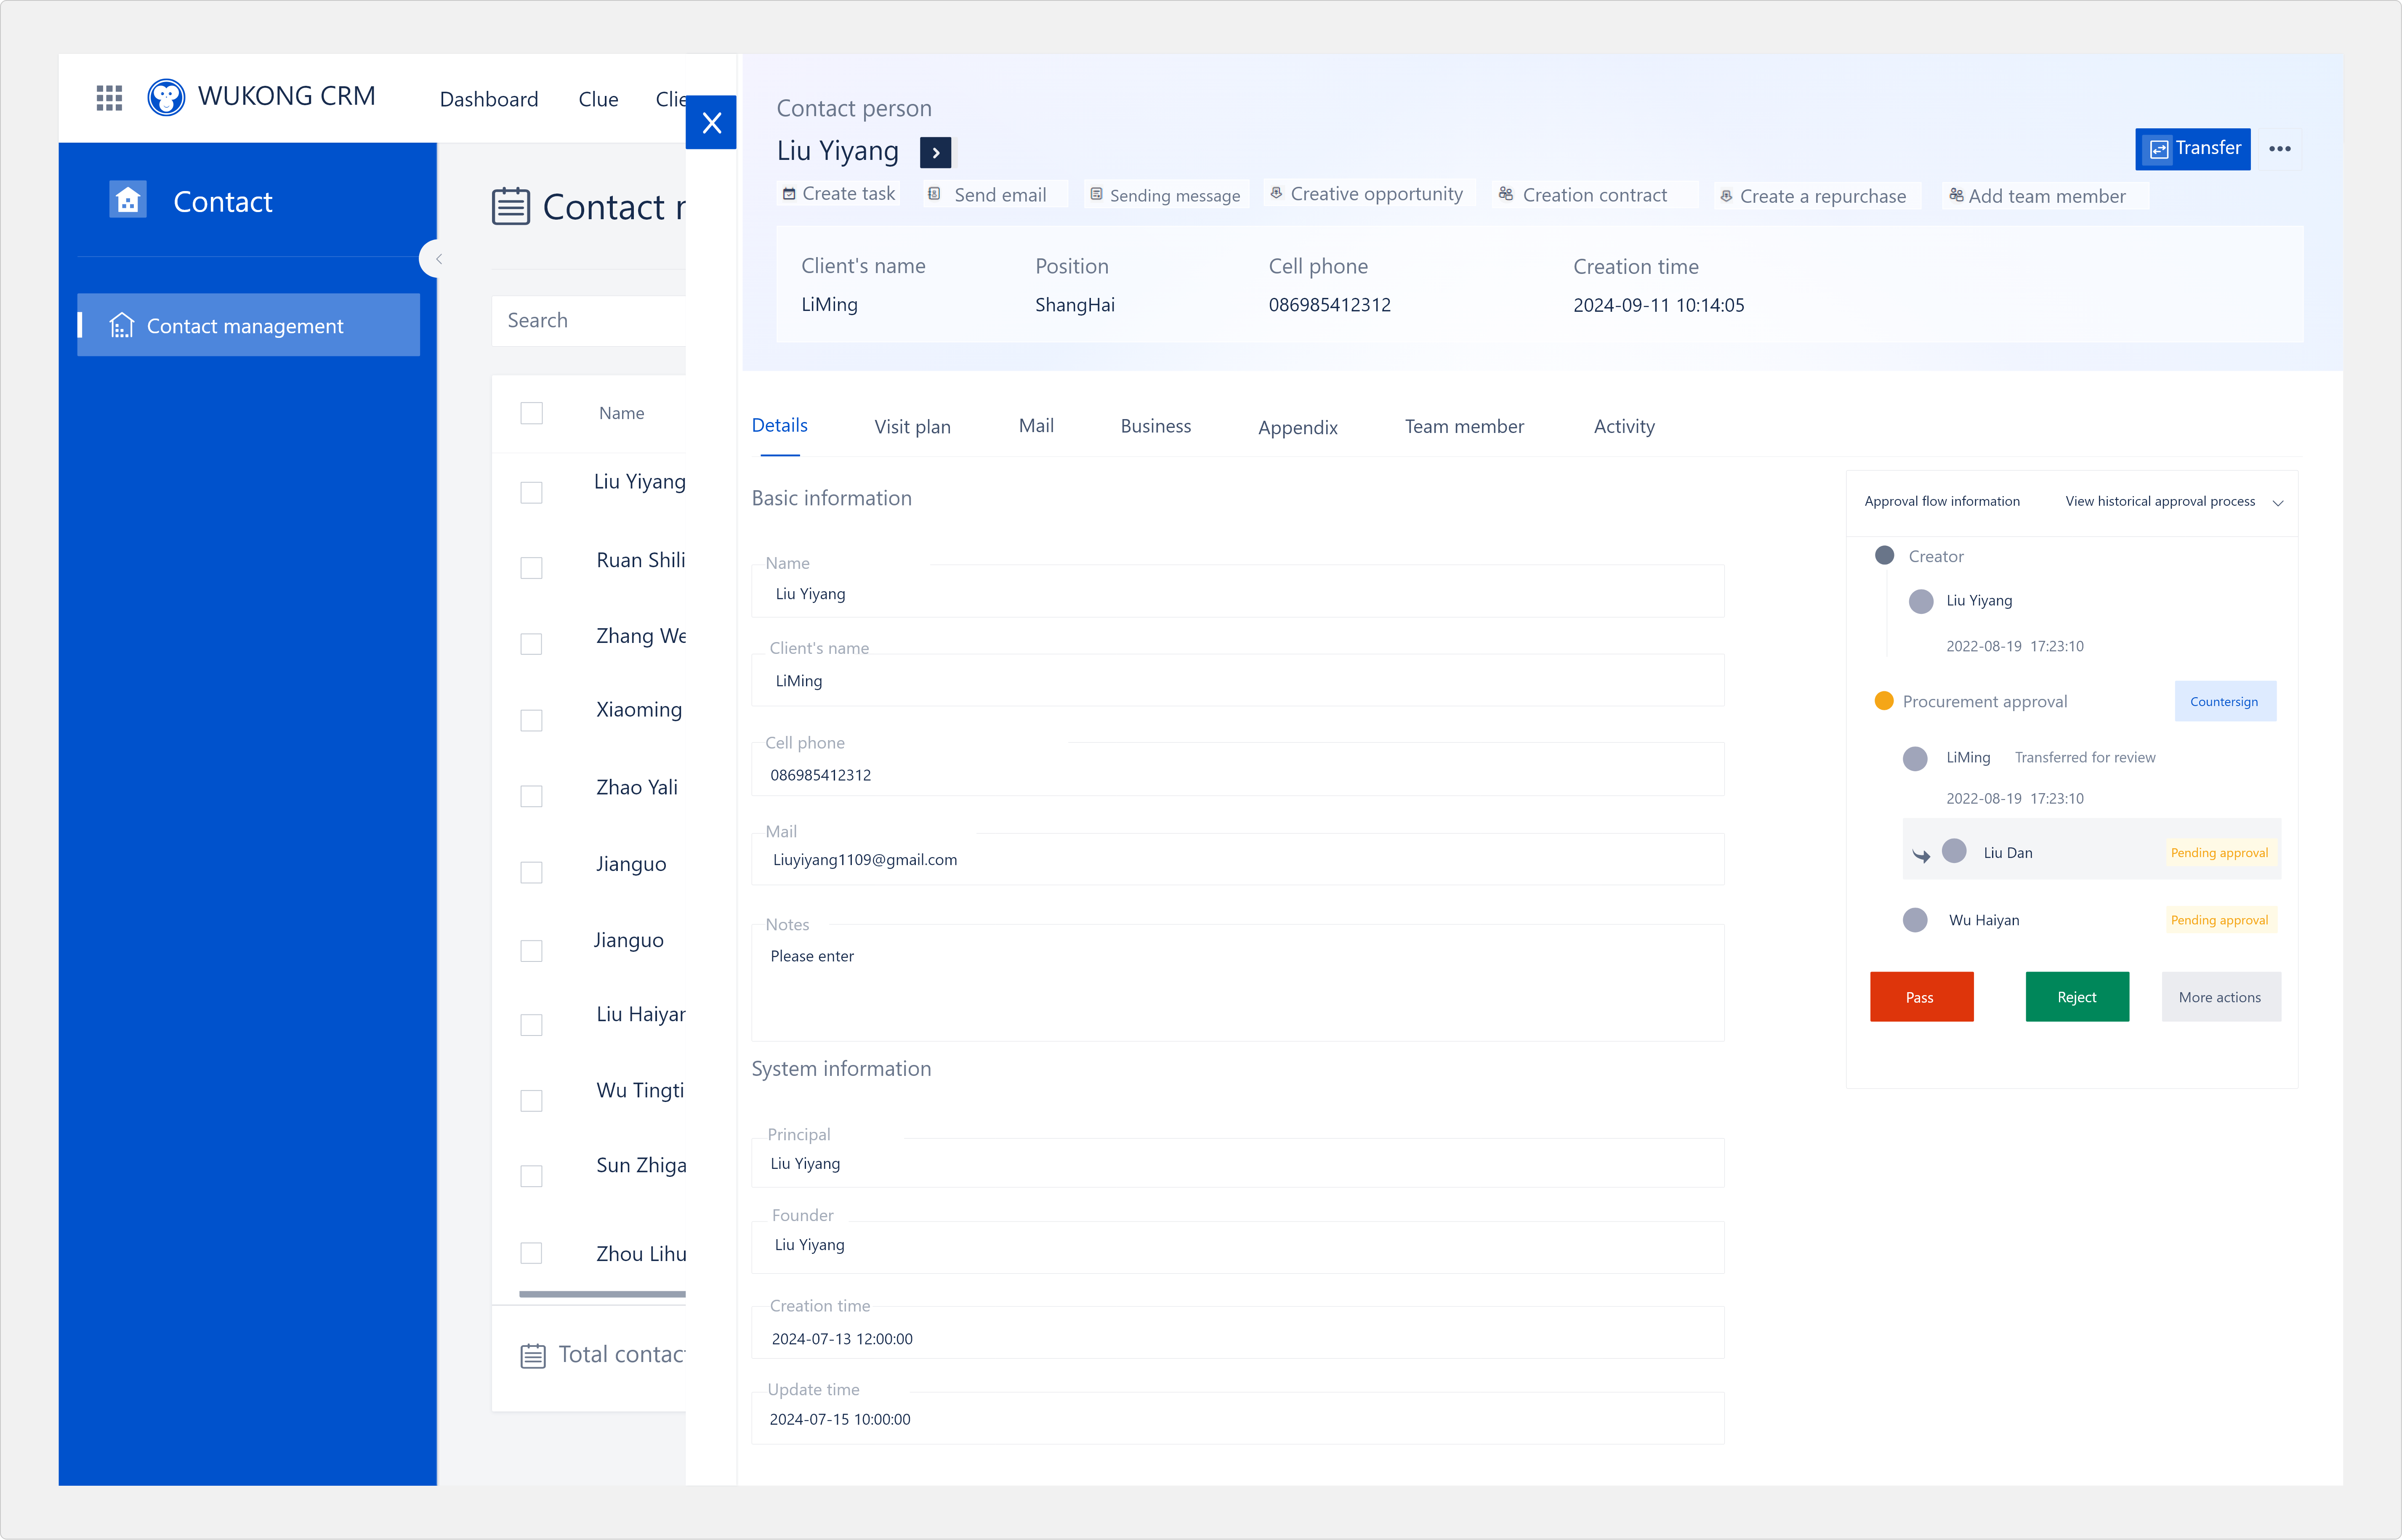Check the box for Zhang We row
Image resolution: width=2402 pixels, height=1540 pixels.
click(x=532, y=644)
